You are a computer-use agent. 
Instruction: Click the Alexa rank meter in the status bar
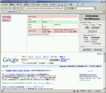[x=90, y=91]
